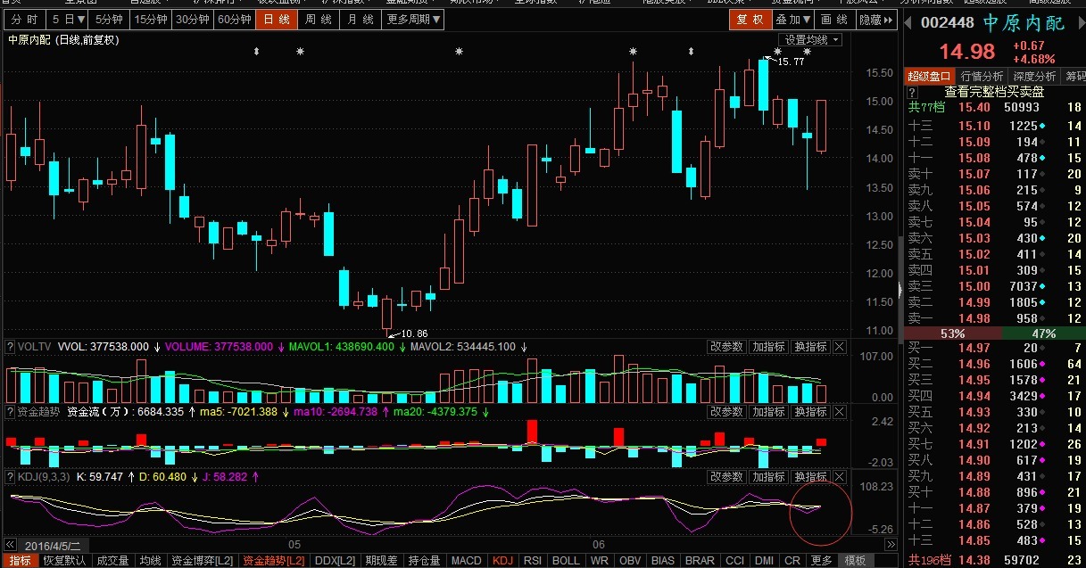Click the help icon next to KDJ(9,3,3)

(x=11, y=477)
